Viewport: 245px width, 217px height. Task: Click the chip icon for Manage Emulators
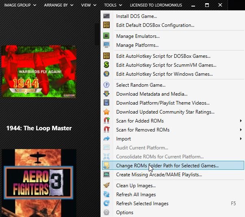[106, 36]
